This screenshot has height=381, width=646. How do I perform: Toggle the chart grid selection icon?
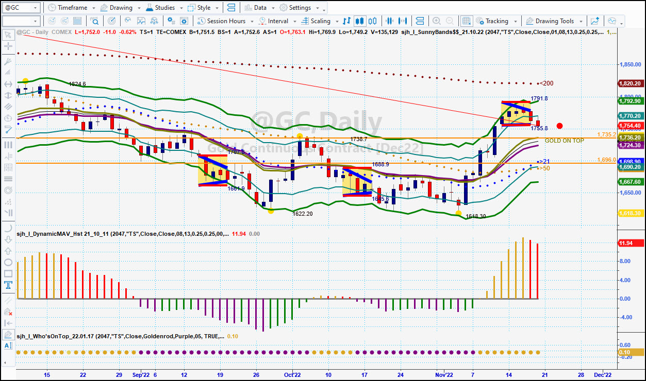(466, 21)
